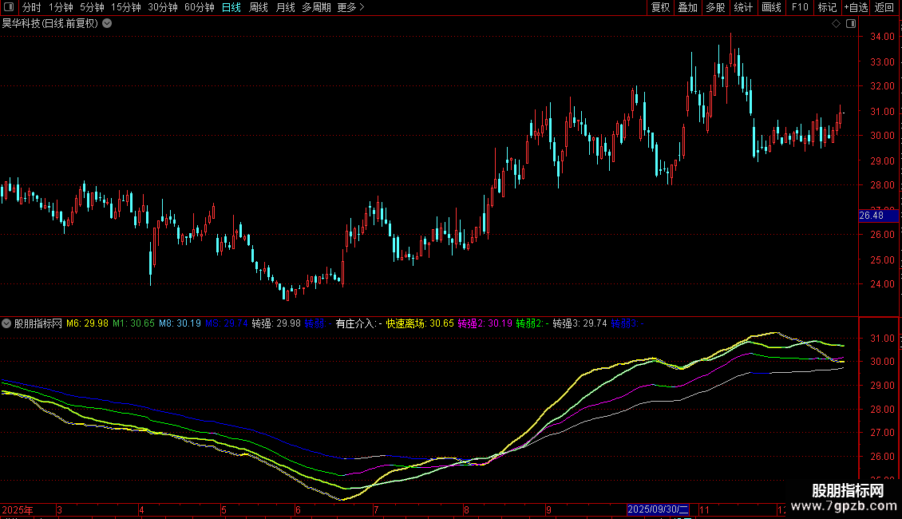
Task: Expand the 昊华科技 chart title dropdown
Action: point(107,24)
